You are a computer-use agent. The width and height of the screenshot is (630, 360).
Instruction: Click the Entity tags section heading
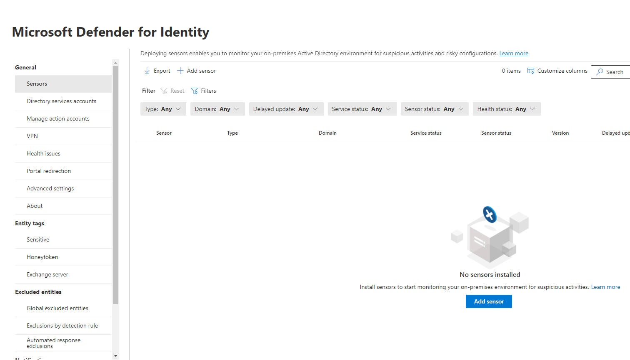30,224
